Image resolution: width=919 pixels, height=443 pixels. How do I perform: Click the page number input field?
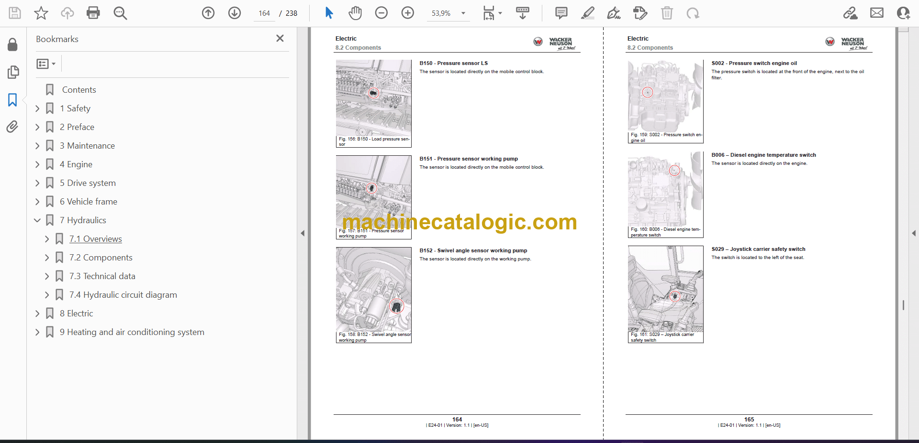264,13
